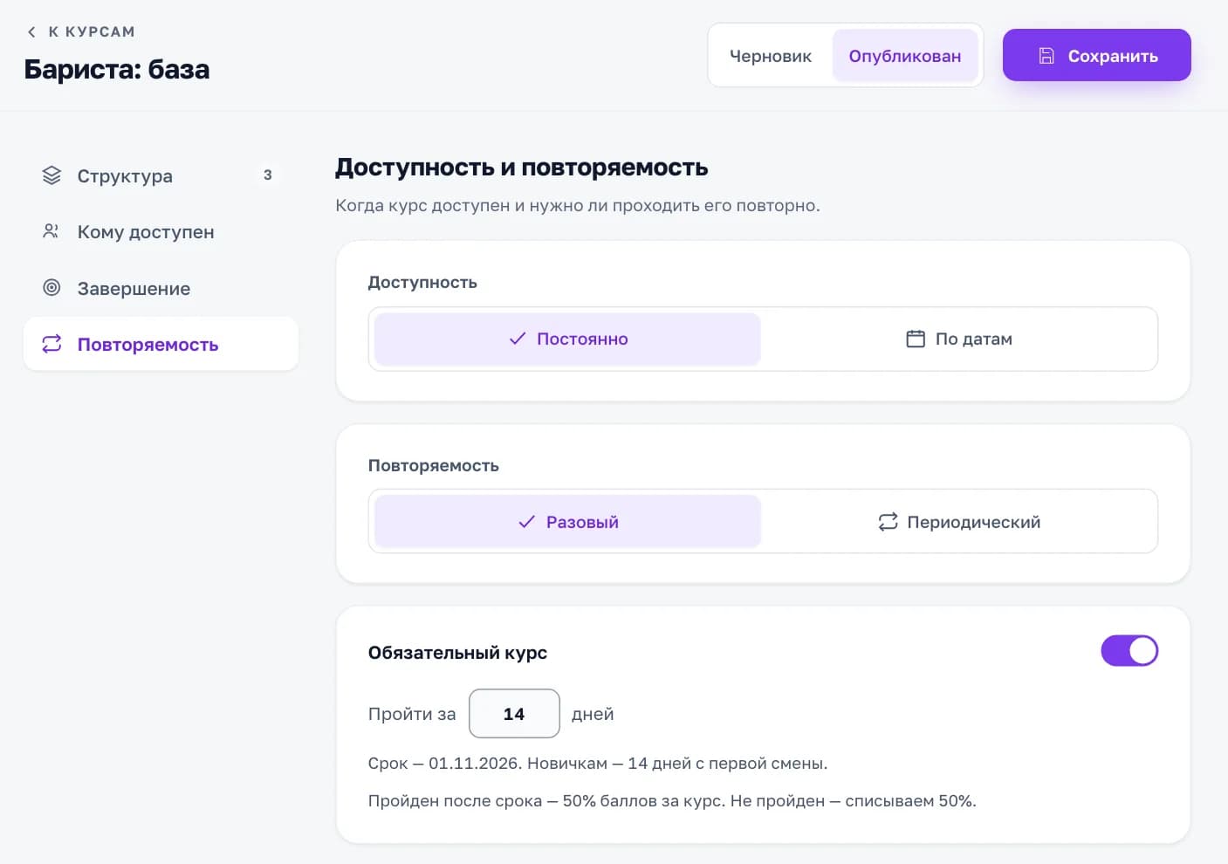The image size is (1228, 864).
Task: Click the people icon for Кому доступен
Action: (x=51, y=231)
